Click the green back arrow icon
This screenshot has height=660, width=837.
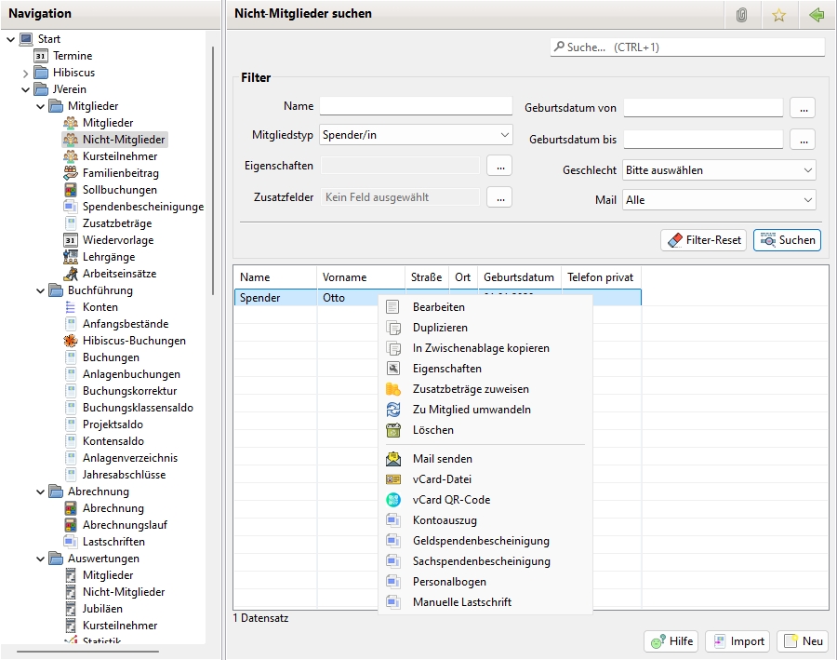(x=817, y=15)
